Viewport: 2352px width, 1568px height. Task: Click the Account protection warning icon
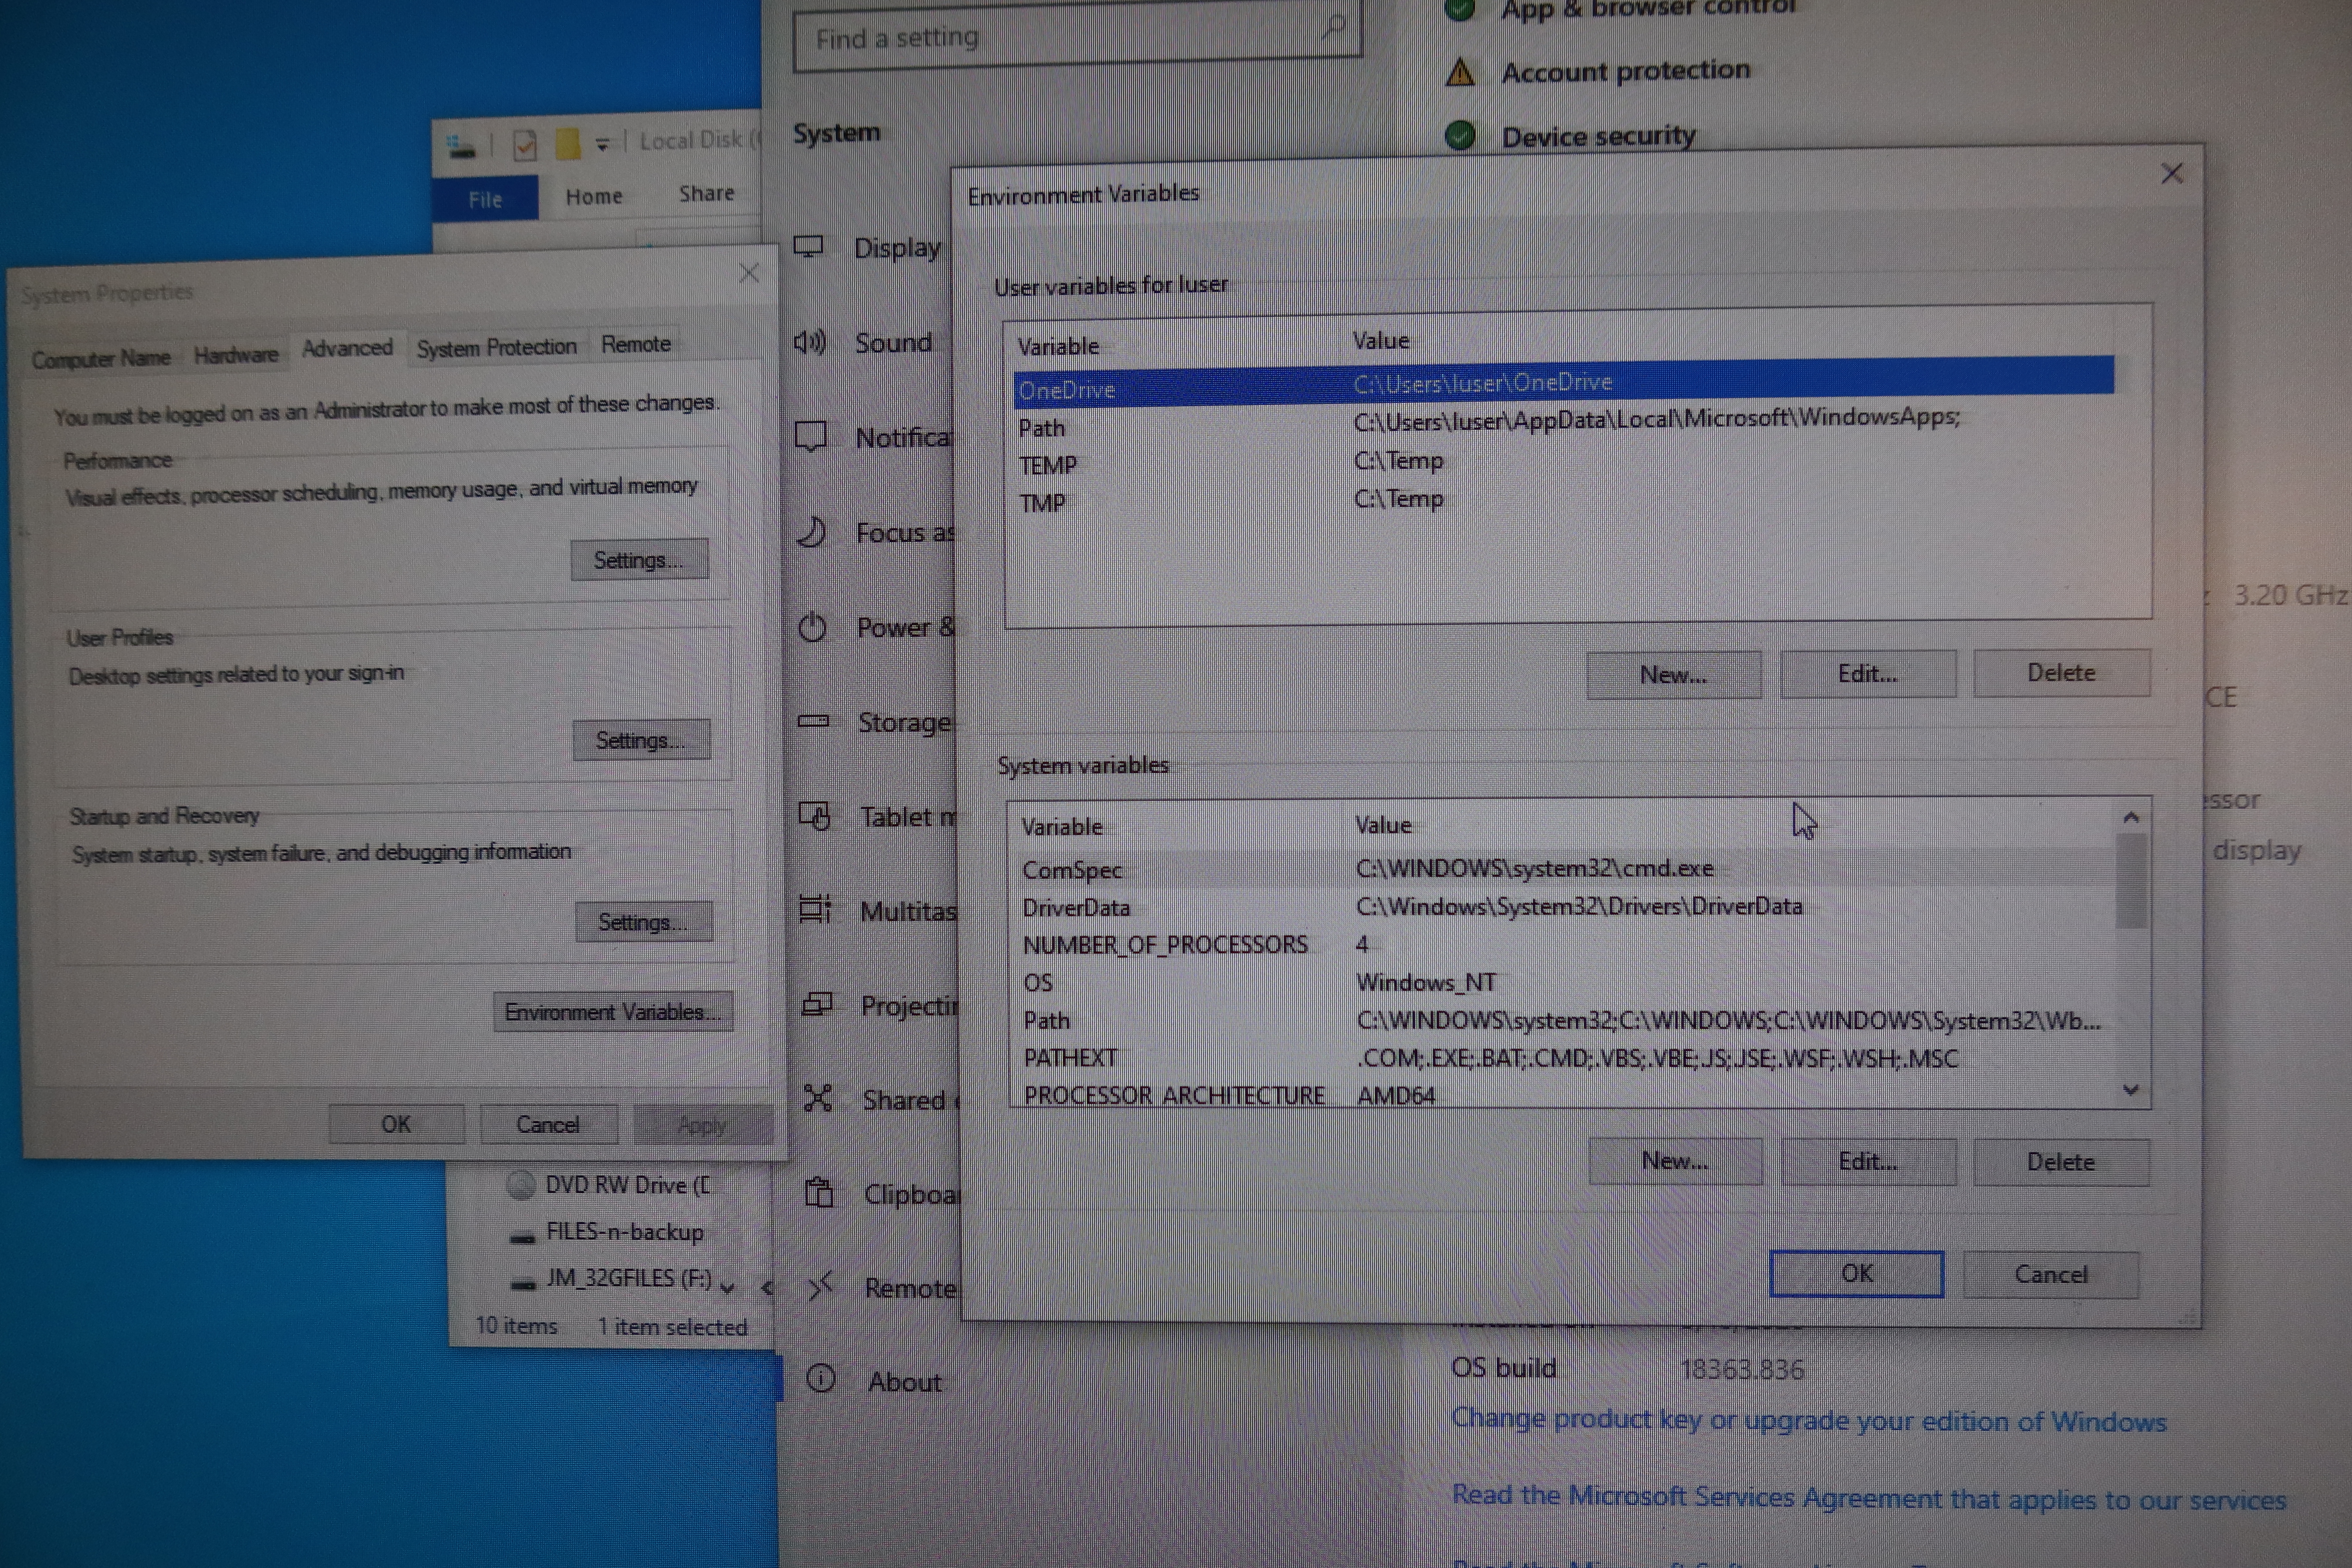pos(1460,72)
